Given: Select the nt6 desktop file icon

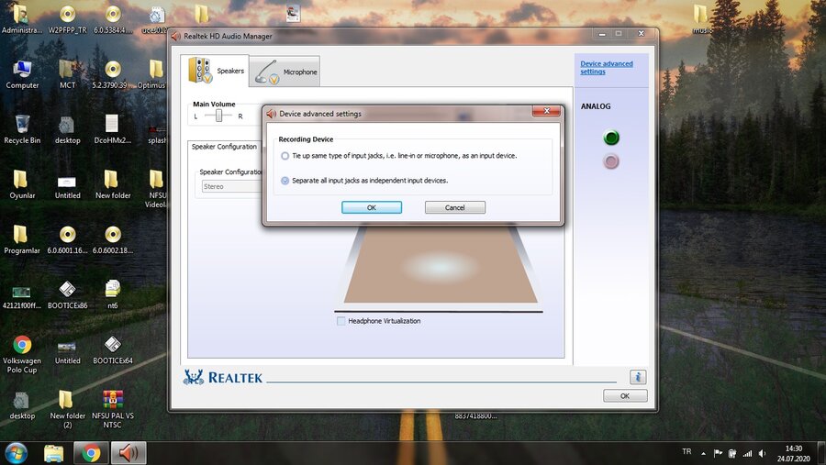Looking at the screenshot, I should [113, 295].
